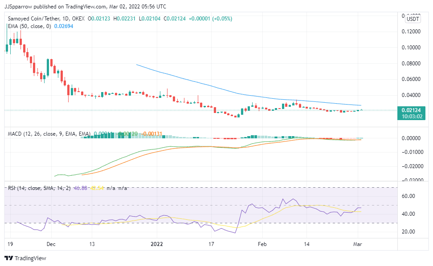Click the TradingView logo

[25, 258]
